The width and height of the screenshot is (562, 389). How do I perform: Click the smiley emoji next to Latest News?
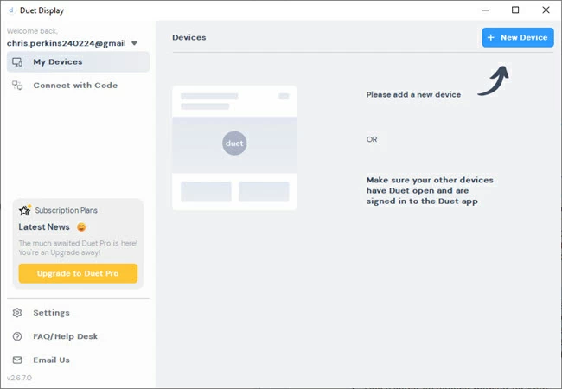[82, 227]
